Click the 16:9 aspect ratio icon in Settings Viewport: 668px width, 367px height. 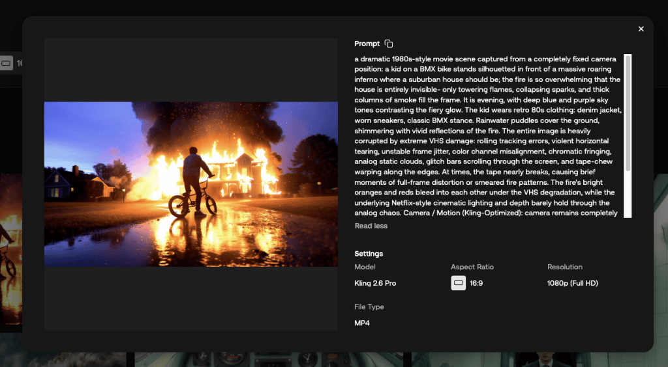[458, 283]
